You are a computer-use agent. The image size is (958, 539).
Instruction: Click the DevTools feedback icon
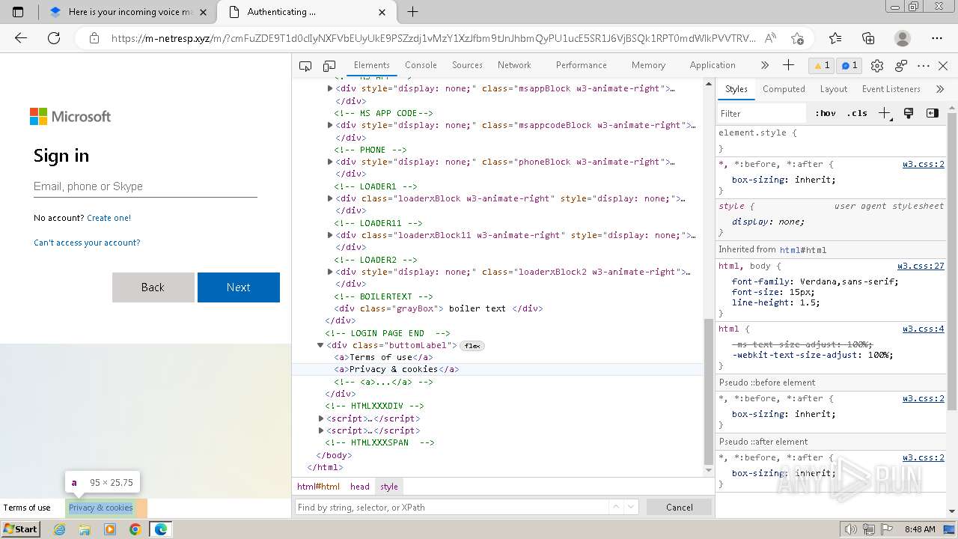[x=901, y=66]
